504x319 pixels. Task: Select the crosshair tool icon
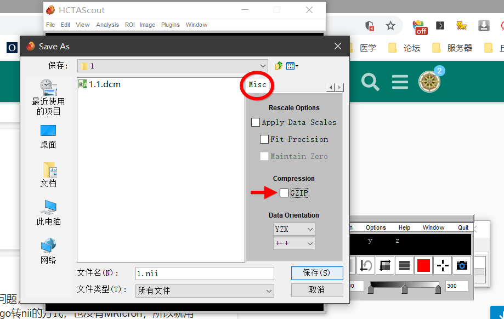pyautogui.click(x=443, y=266)
